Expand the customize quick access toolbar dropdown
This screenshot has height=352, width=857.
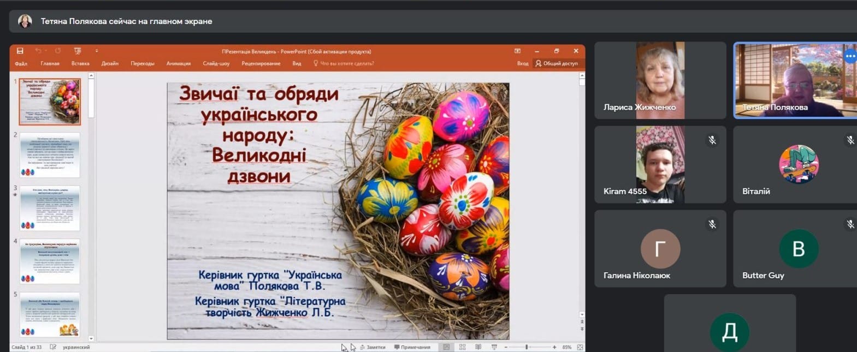click(97, 51)
